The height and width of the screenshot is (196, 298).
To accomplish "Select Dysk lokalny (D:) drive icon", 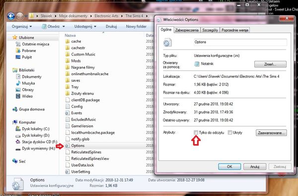I will 18,136.
